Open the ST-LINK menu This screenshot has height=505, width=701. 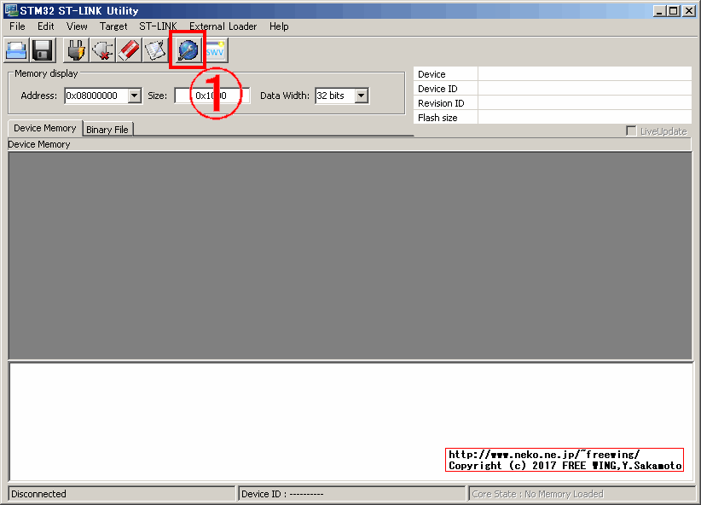(158, 26)
